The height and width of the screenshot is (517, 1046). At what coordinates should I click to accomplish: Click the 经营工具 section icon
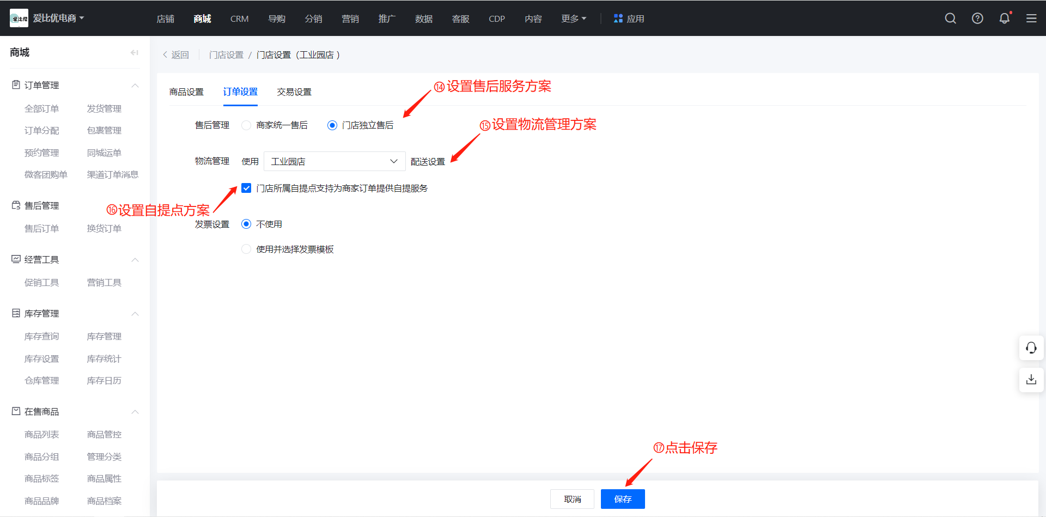click(x=16, y=259)
